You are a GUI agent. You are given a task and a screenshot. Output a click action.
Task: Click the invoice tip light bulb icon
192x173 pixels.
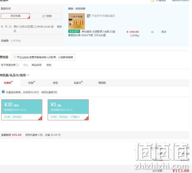[x=15, y=57]
